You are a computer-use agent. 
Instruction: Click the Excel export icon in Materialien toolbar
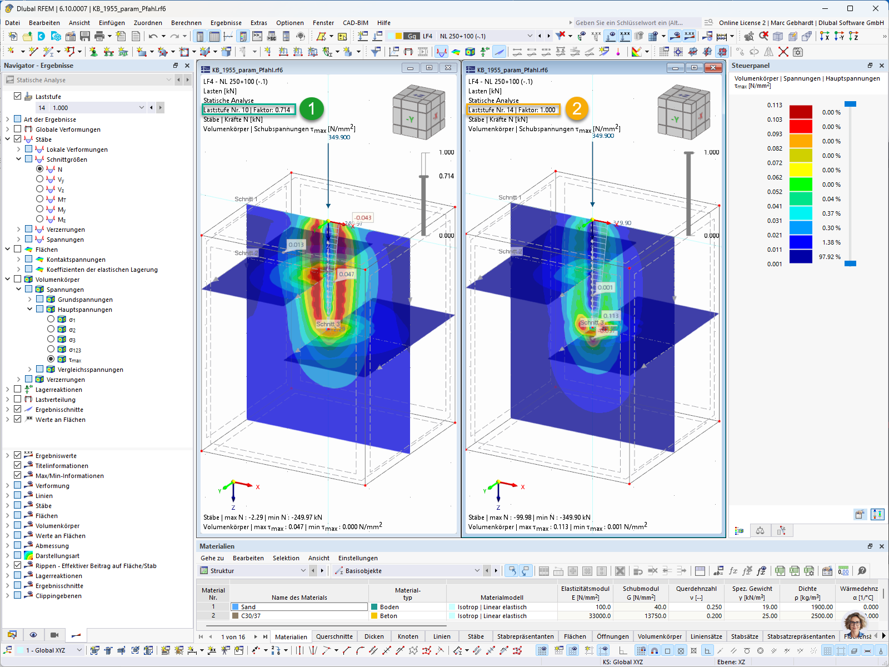tap(780, 571)
